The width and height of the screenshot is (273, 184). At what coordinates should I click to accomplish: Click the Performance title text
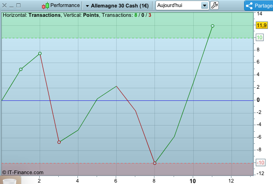(65, 6)
